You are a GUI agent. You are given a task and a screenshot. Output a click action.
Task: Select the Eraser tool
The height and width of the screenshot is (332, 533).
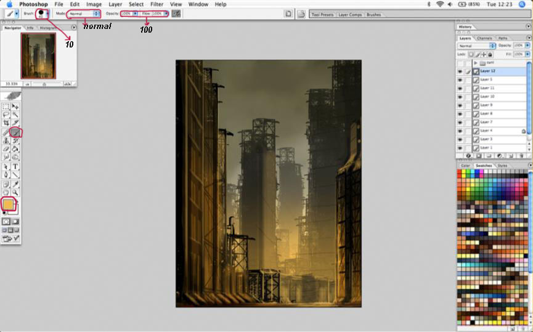pyautogui.click(x=6, y=148)
